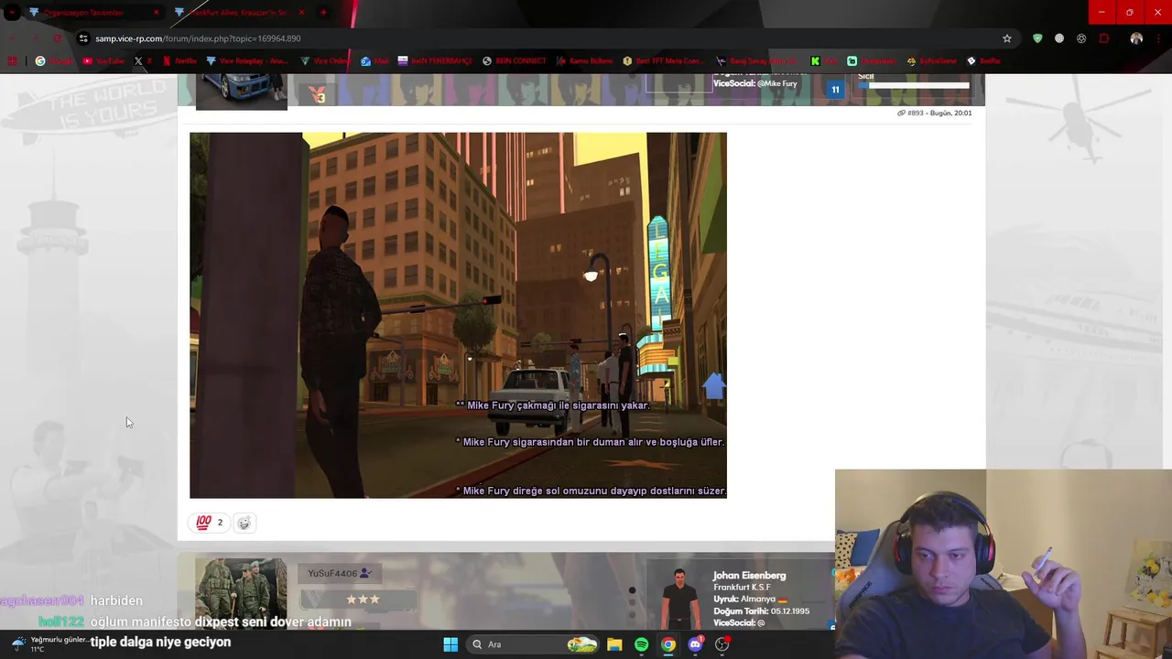Open the Netflix bookmark

[179, 61]
